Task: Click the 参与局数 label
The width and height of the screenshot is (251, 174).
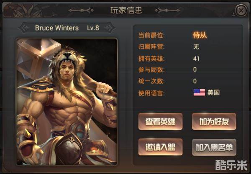Action: click(x=151, y=70)
